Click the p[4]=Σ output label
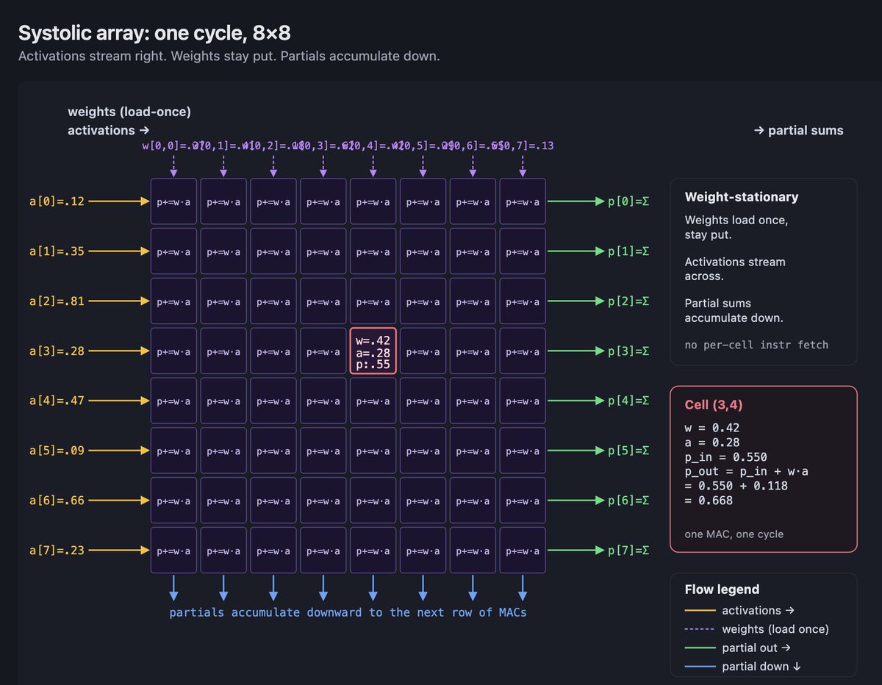Image resolution: width=882 pixels, height=685 pixels. coord(628,401)
